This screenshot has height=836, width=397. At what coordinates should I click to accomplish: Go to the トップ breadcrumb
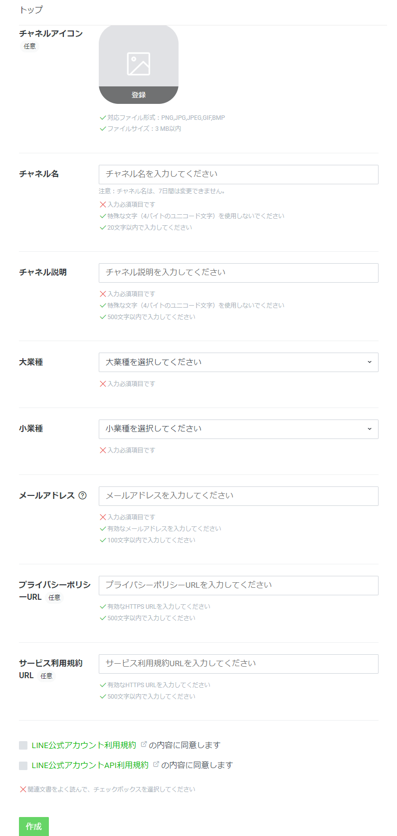coord(31,10)
